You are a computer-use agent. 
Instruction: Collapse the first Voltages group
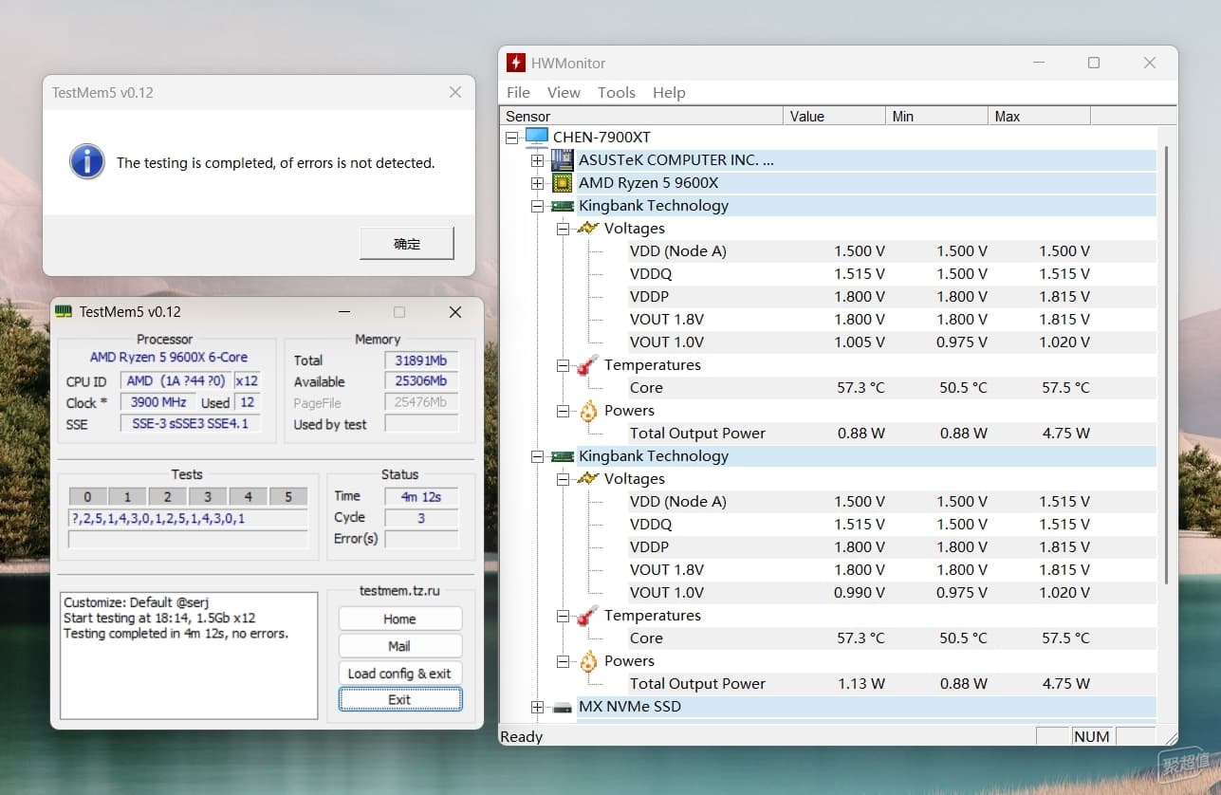click(564, 229)
